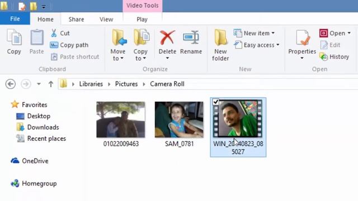Screen dimensions: 358x201
Task: Open the Copy to dropdown arrow
Action: 144,58
